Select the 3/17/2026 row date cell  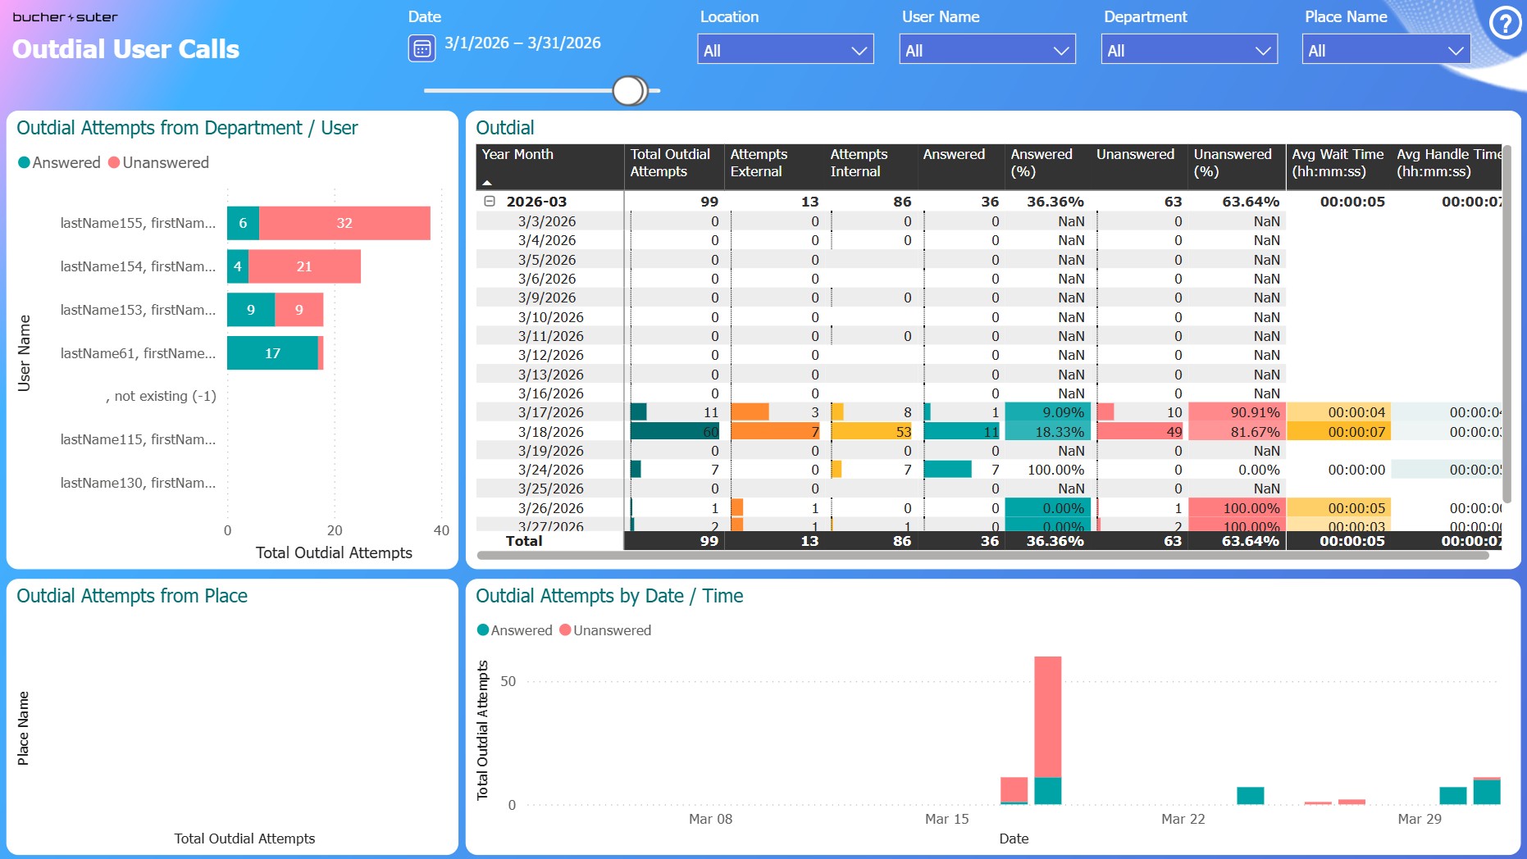(550, 412)
